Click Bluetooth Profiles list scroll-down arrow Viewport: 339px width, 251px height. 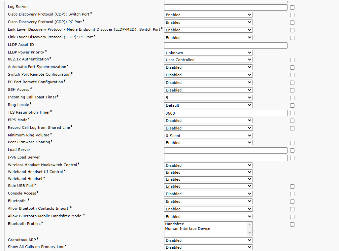point(250,233)
